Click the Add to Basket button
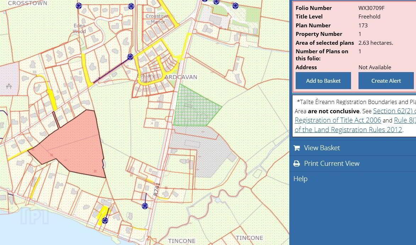The height and width of the screenshot is (245, 416). [323, 81]
